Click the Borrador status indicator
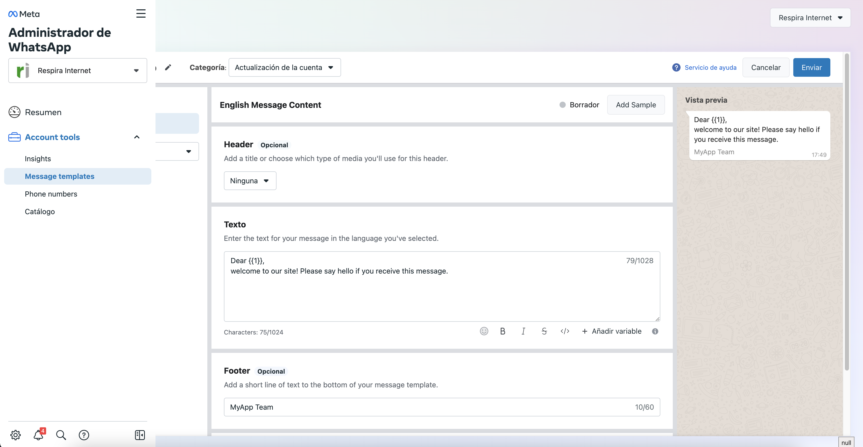This screenshot has width=863, height=447. pos(579,104)
